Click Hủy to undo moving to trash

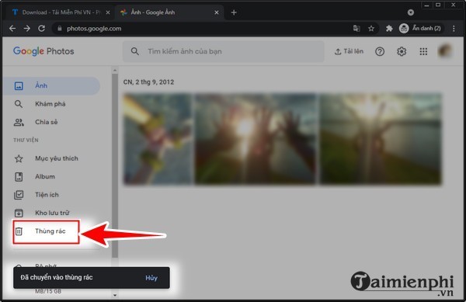click(x=151, y=278)
